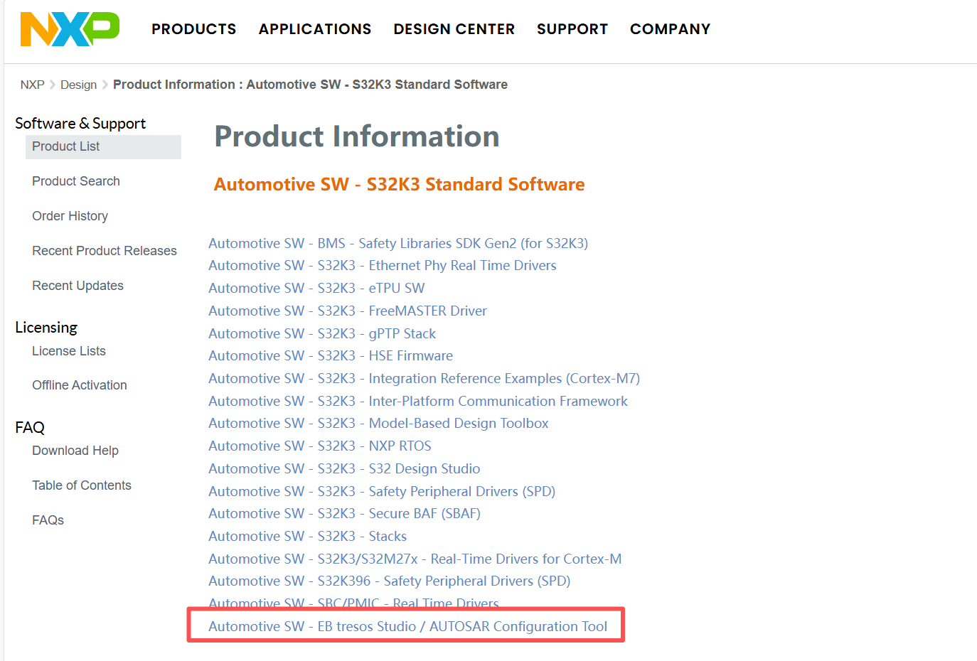977x661 pixels.
Task: Open Product Search in sidebar
Action: tap(76, 181)
